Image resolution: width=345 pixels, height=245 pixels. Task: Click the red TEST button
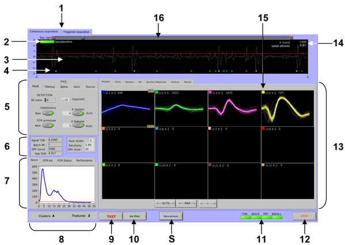point(111,216)
